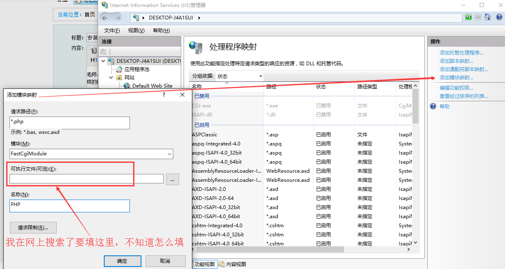Click the help question mark in dialog title

(164, 95)
